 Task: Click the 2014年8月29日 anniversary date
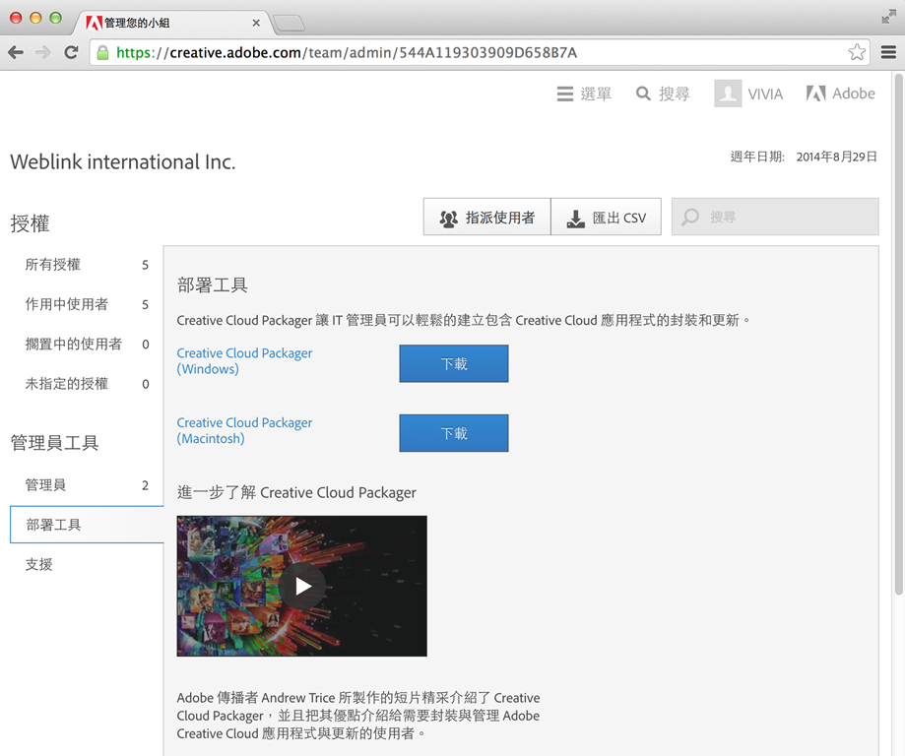(837, 157)
